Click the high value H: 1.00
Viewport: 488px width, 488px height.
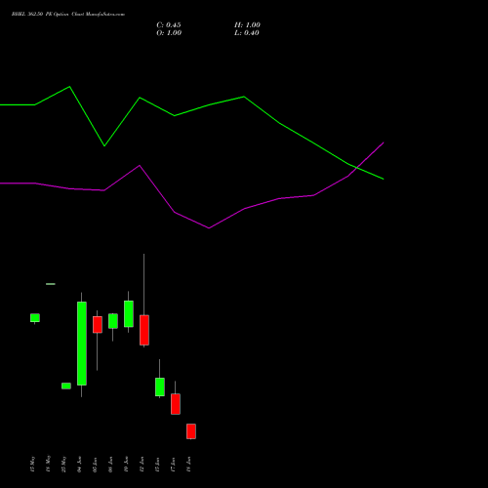247,25
